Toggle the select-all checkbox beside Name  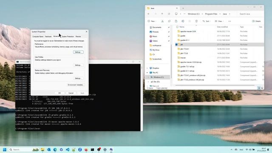177,27
